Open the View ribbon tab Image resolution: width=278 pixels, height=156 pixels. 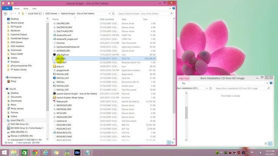[x=34, y=9]
